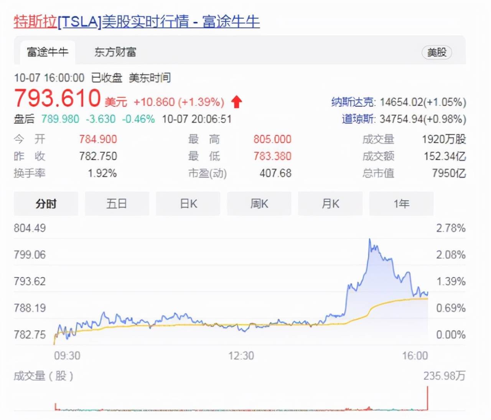Open the 特斯拉[TSLA]美股实时行情 title link

137,21
